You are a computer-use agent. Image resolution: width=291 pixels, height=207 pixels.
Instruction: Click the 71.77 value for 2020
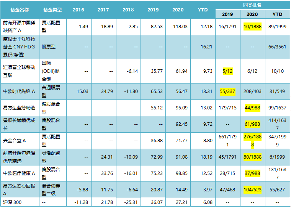click(x=181, y=141)
